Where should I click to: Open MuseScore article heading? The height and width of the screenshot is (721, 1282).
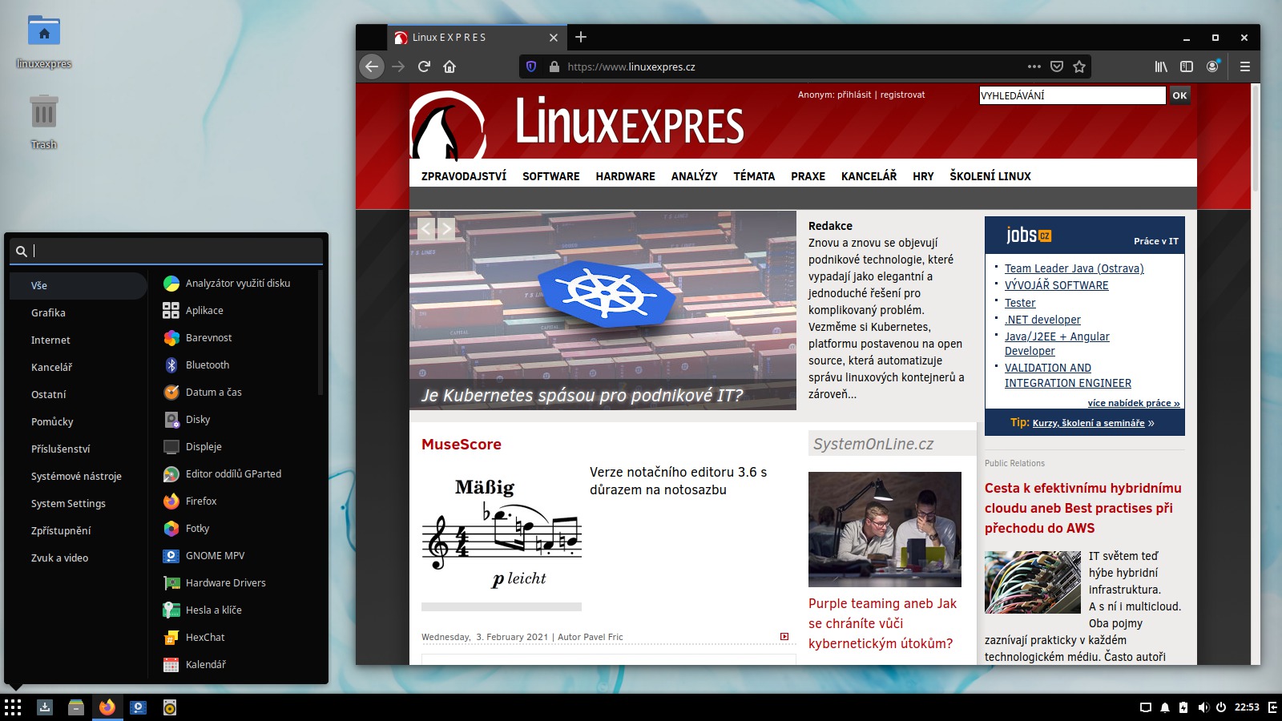[x=462, y=445]
